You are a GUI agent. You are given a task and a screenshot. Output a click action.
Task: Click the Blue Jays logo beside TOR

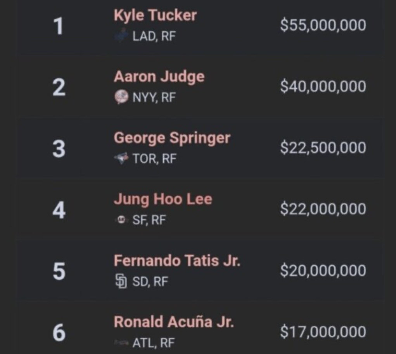click(121, 158)
